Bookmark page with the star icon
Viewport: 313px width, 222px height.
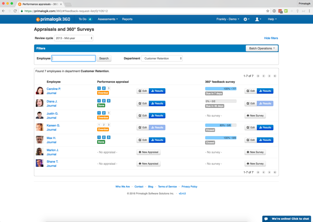tap(268, 11)
